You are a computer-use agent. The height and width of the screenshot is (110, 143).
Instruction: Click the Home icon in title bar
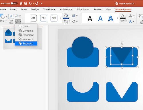coord(21,3)
